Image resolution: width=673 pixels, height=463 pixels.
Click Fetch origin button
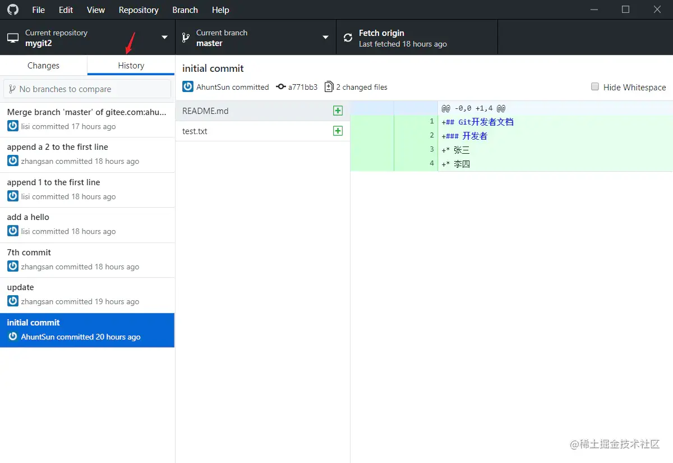(x=417, y=38)
